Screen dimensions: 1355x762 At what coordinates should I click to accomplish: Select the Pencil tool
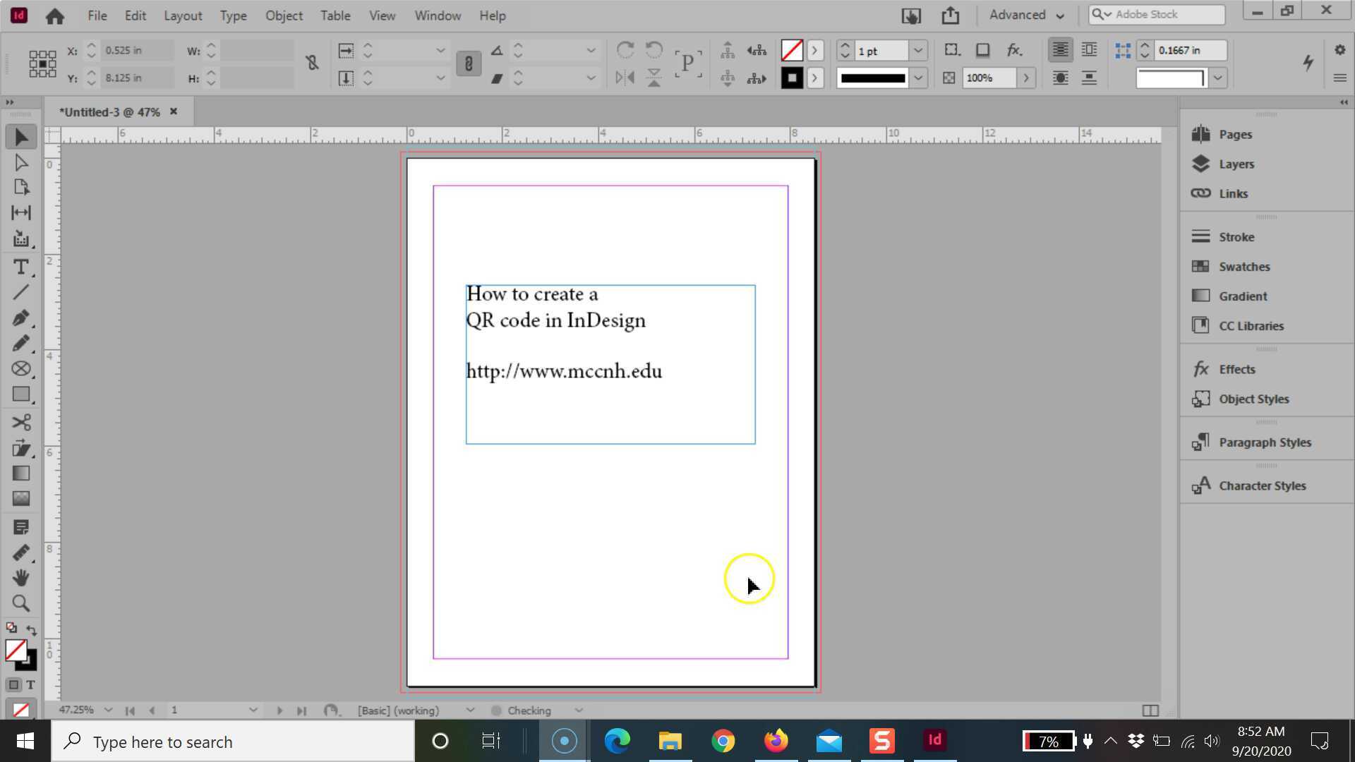point(20,344)
